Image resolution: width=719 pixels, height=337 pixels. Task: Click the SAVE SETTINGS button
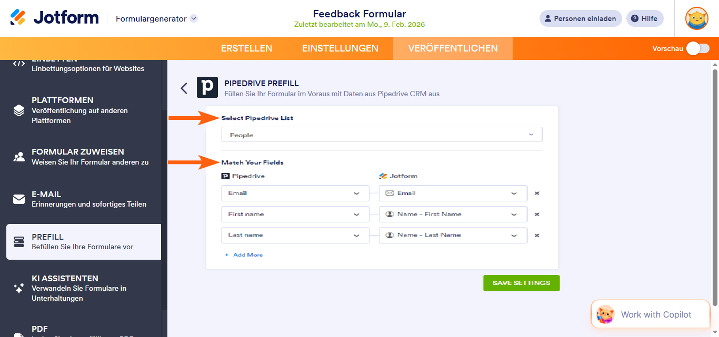[x=521, y=282]
